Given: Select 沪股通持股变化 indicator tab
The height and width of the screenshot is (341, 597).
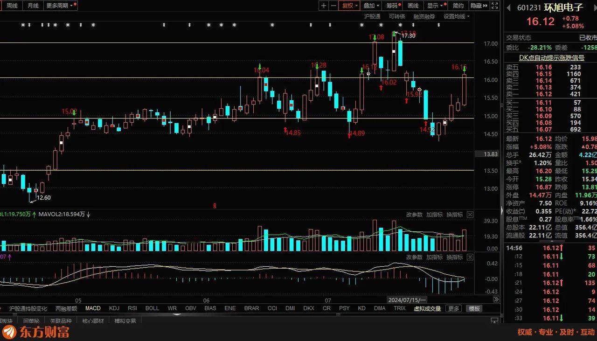Looking at the screenshot, I should click(x=28, y=308).
